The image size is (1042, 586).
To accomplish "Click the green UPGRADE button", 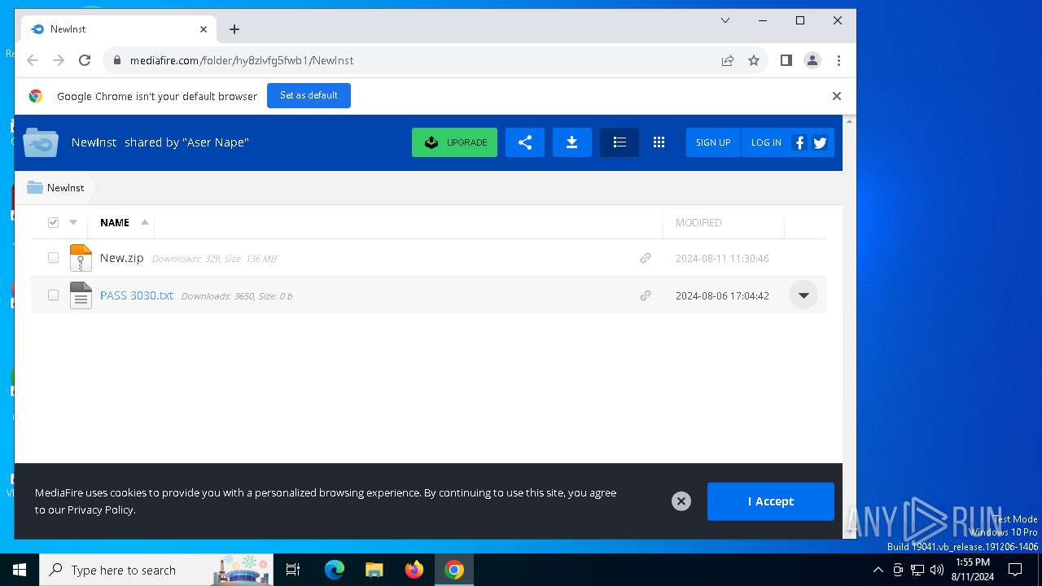I will [454, 142].
